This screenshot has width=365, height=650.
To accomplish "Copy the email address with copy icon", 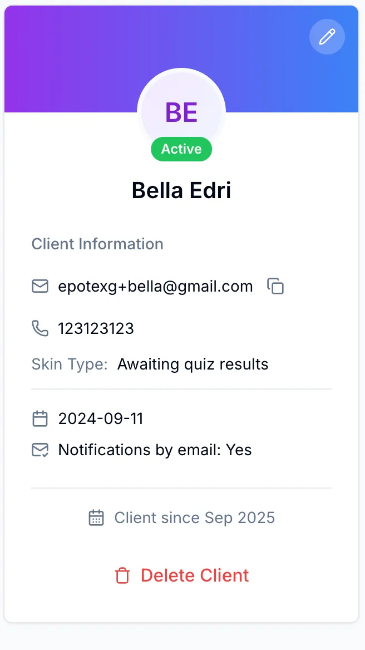I will [x=275, y=286].
